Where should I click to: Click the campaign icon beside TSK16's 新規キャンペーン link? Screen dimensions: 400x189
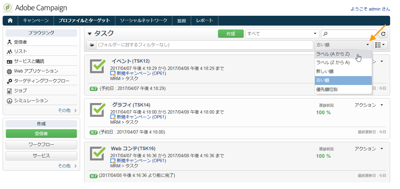pos(113,161)
